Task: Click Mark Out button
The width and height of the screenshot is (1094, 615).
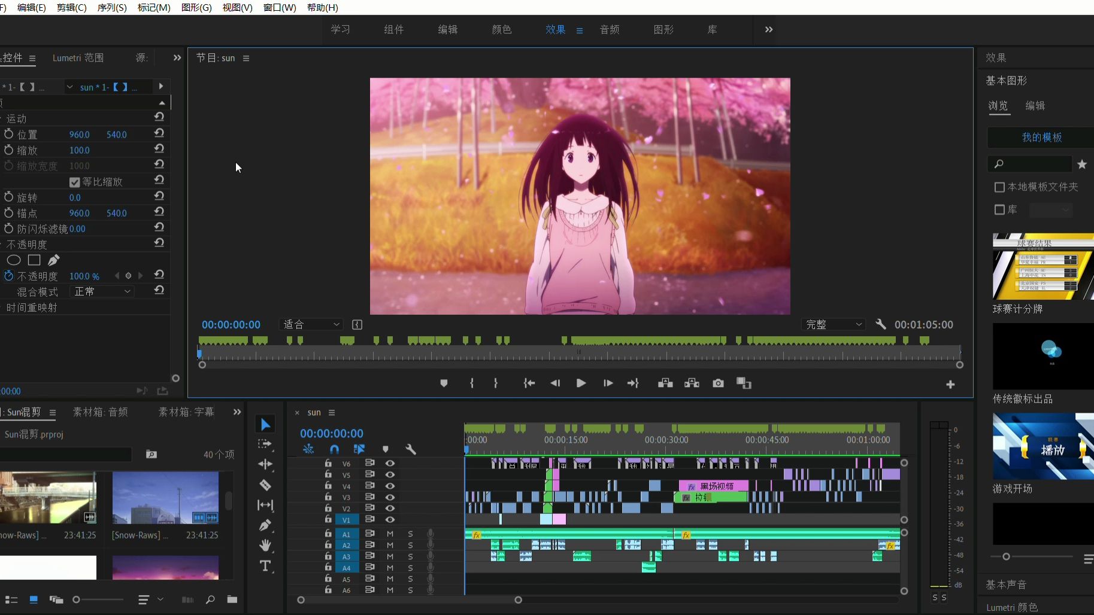Action: click(x=496, y=383)
